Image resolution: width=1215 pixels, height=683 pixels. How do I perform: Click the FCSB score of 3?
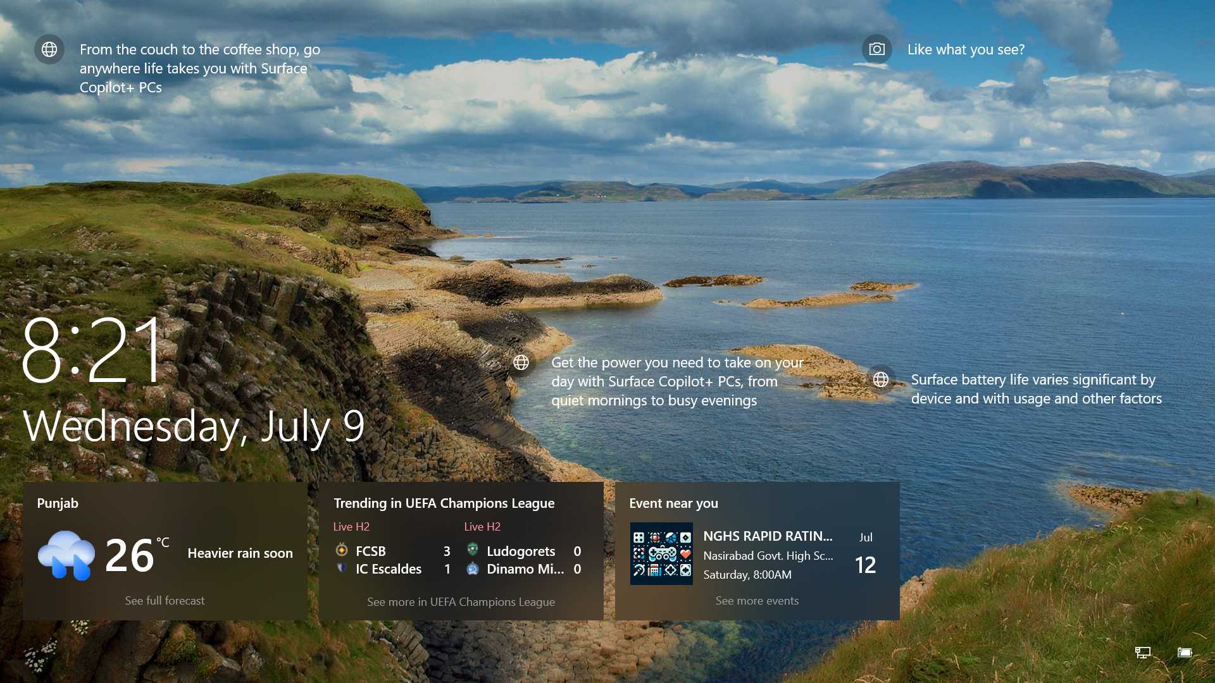[x=447, y=551]
